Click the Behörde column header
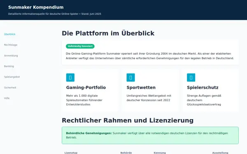247x154 pixels. pyautogui.click(x=126, y=153)
